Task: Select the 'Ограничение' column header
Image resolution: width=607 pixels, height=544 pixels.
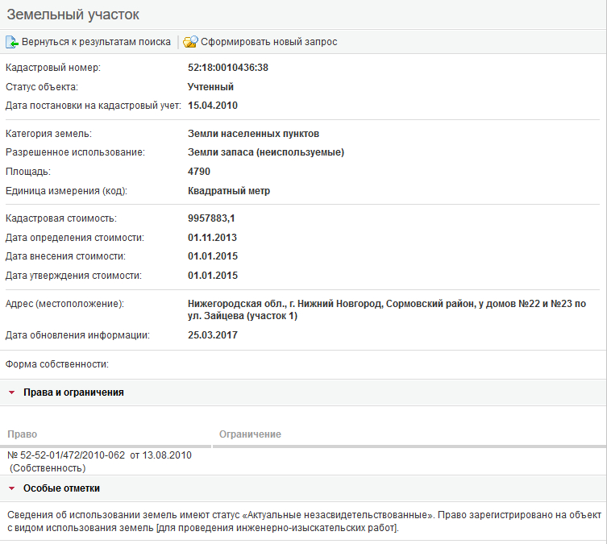Action: 250,434
